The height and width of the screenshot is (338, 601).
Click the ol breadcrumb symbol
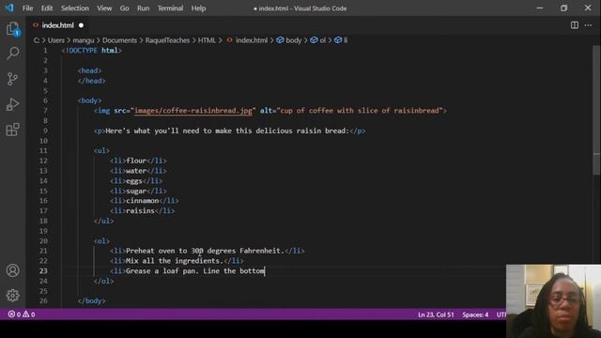point(318,40)
